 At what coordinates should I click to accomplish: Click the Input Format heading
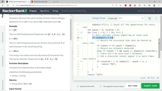pyautogui.click(x=15, y=89)
